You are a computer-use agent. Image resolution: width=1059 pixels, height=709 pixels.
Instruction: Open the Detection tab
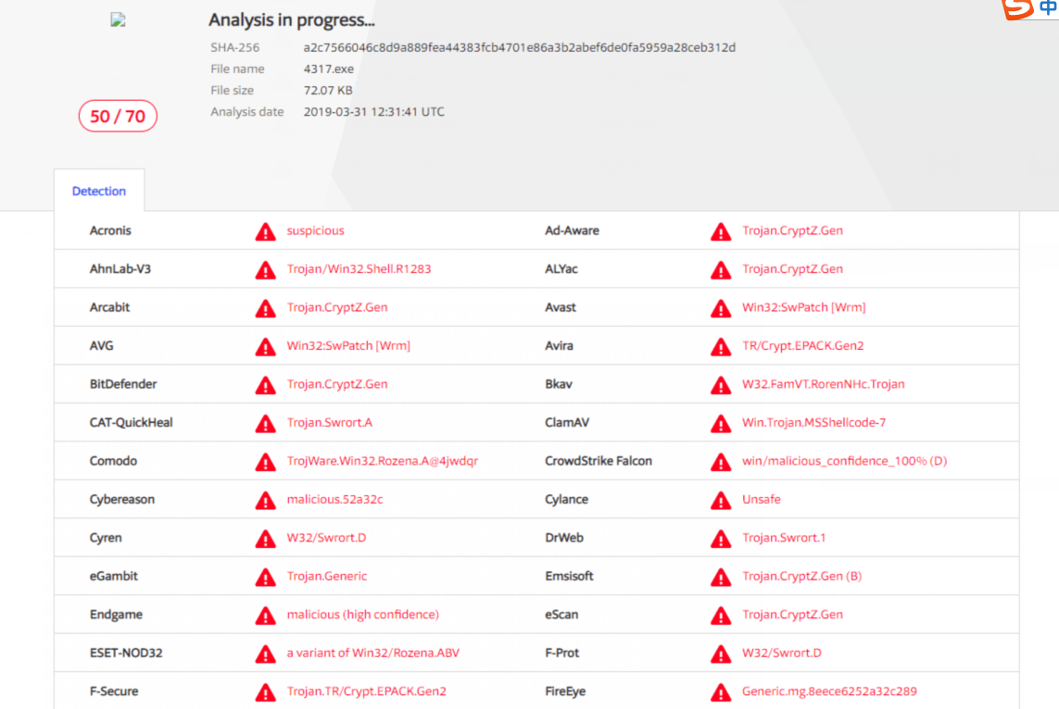98,191
